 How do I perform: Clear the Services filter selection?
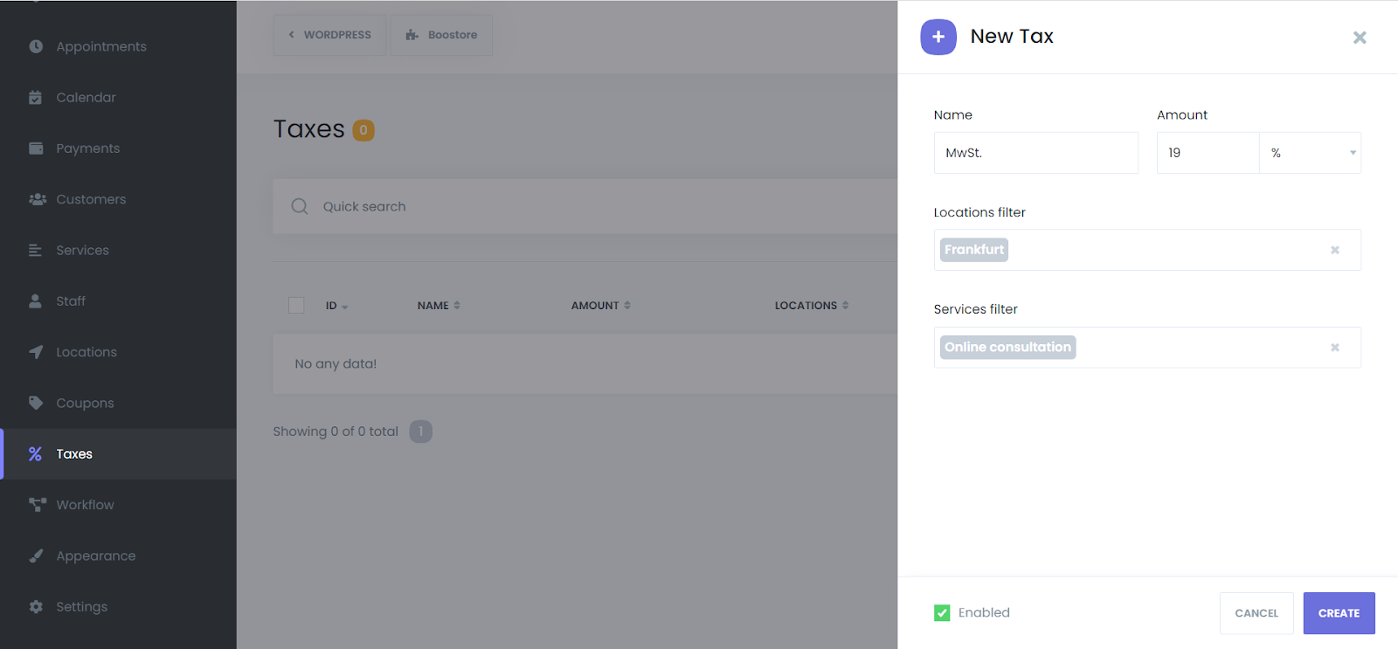click(x=1334, y=348)
